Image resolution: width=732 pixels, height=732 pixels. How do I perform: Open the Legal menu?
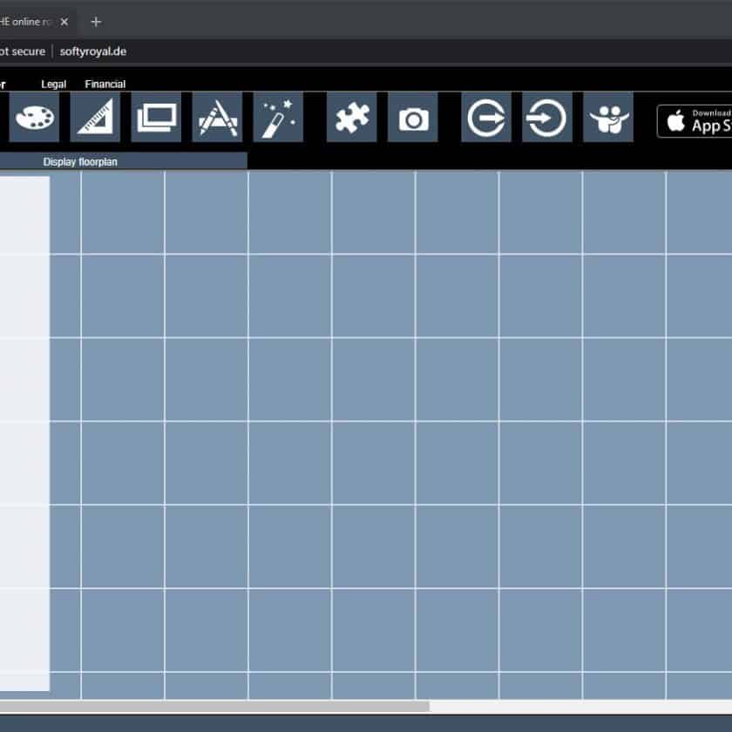[53, 85]
